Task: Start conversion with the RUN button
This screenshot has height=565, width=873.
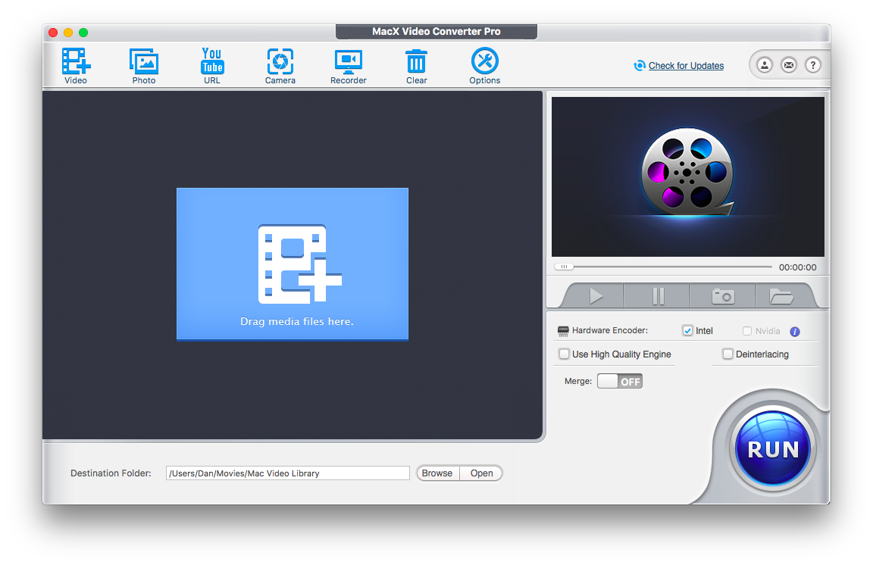Action: (773, 448)
